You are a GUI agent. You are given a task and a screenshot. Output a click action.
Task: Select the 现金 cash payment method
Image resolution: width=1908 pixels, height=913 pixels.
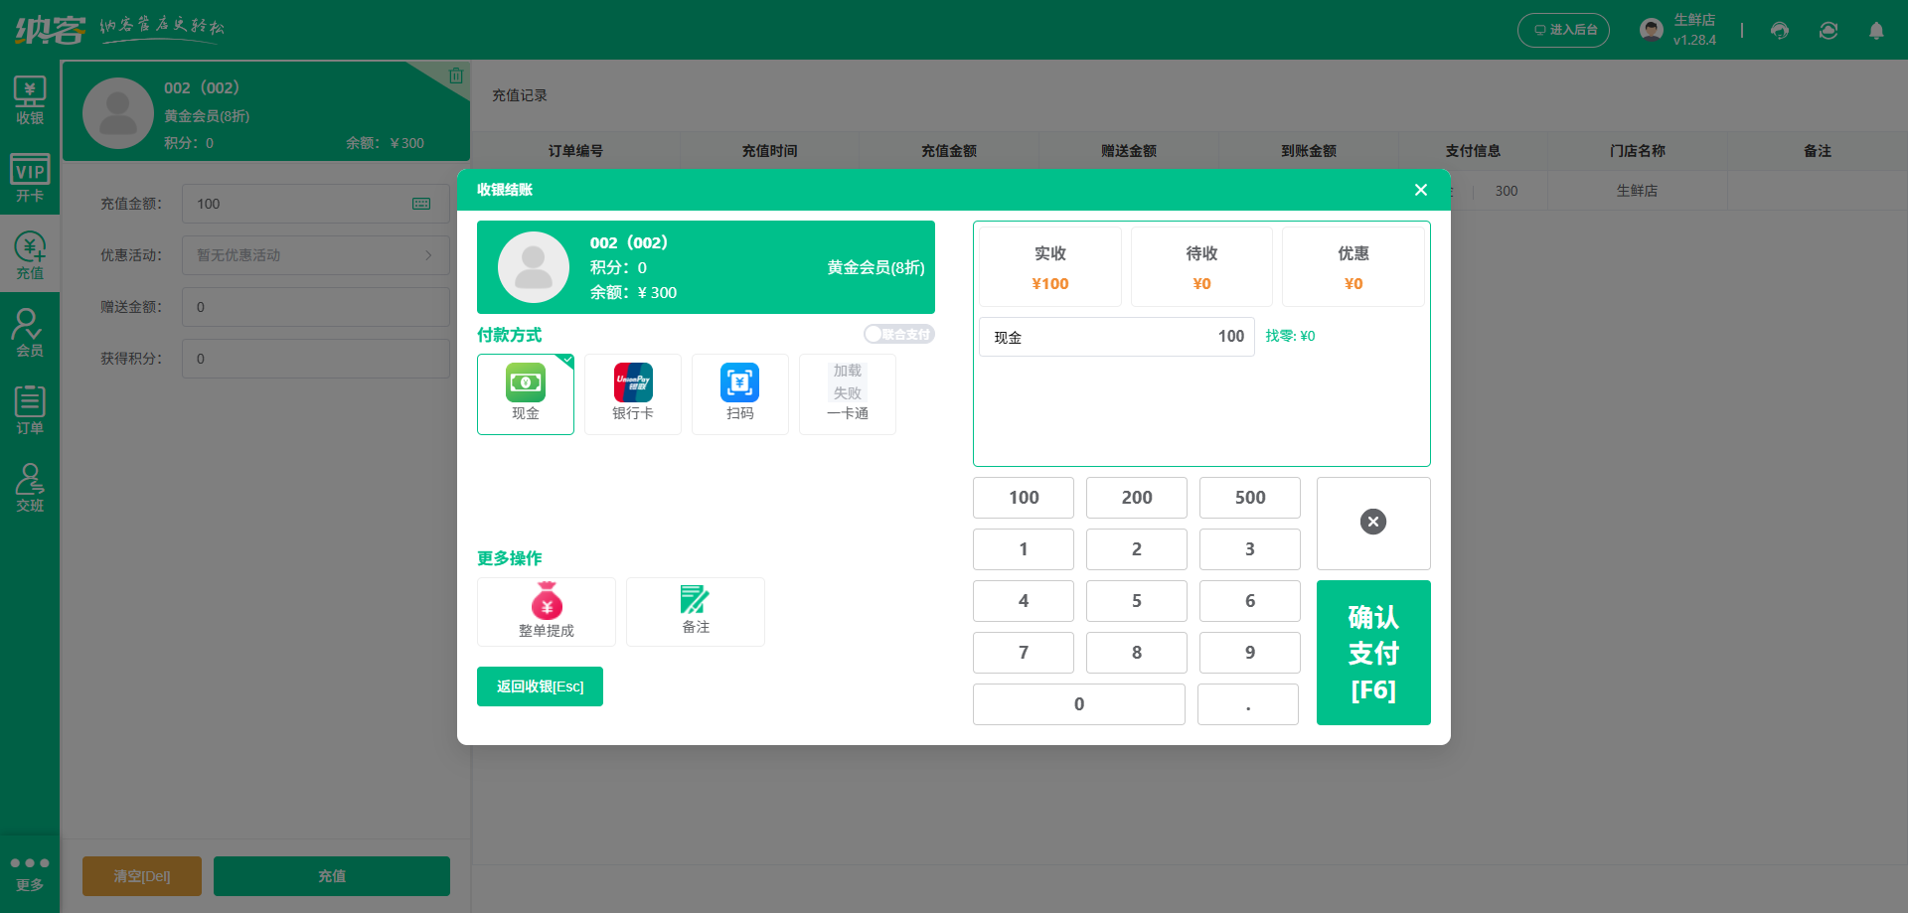[525, 393]
